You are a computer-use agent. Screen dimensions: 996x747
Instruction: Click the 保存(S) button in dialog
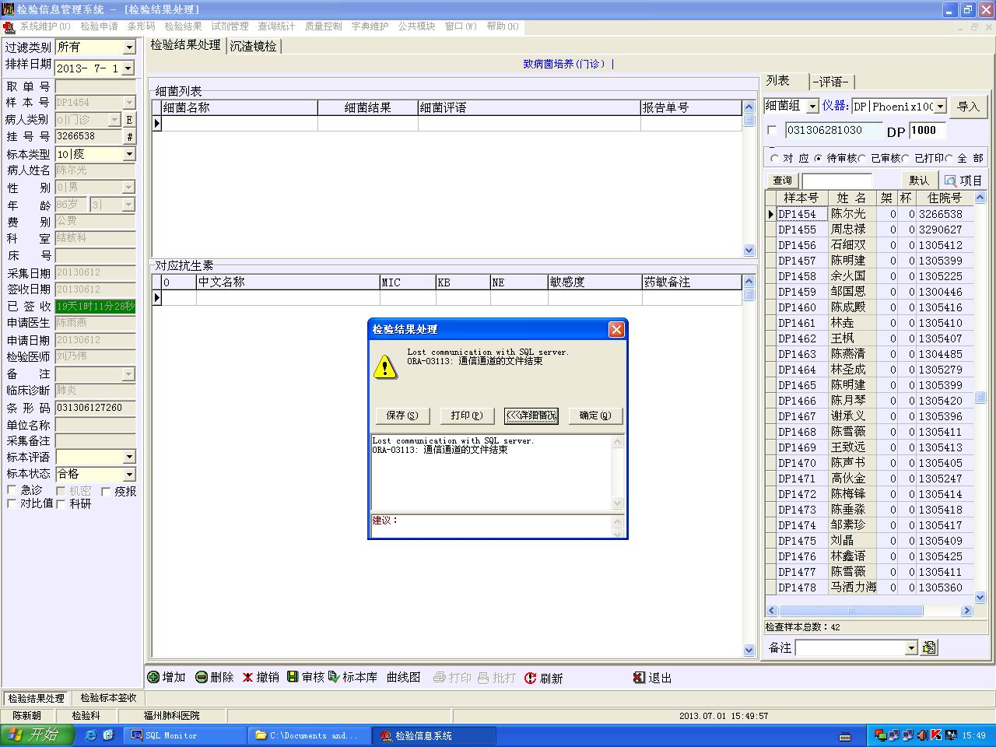point(402,416)
